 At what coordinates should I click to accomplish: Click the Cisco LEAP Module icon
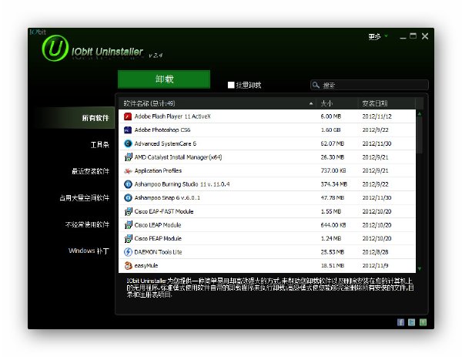[128, 225]
